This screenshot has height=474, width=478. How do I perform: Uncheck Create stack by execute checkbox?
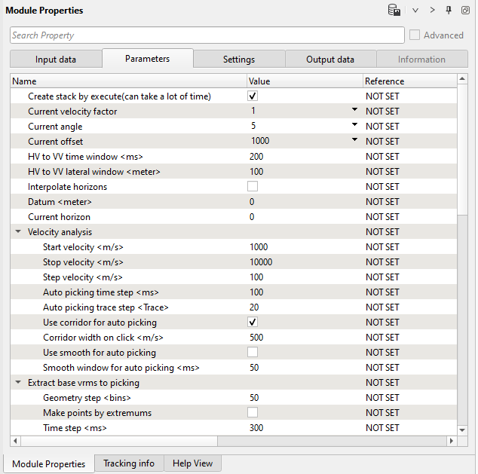(253, 96)
